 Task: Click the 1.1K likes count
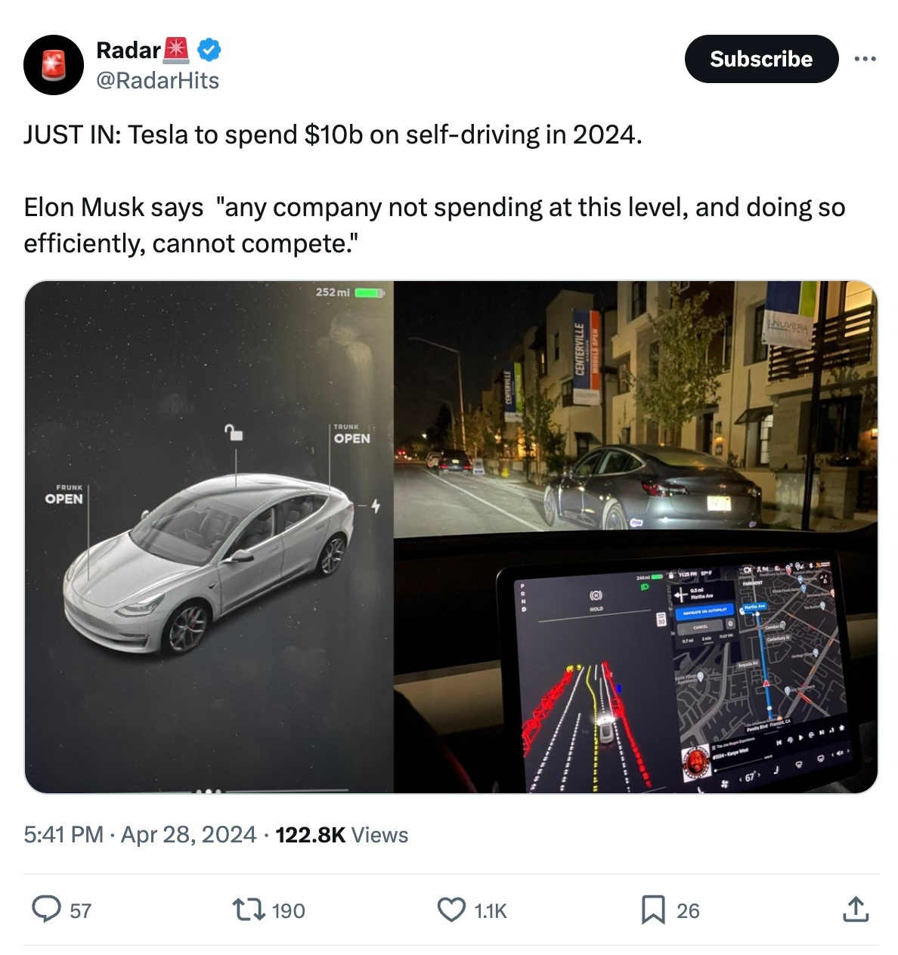(x=491, y=911)
